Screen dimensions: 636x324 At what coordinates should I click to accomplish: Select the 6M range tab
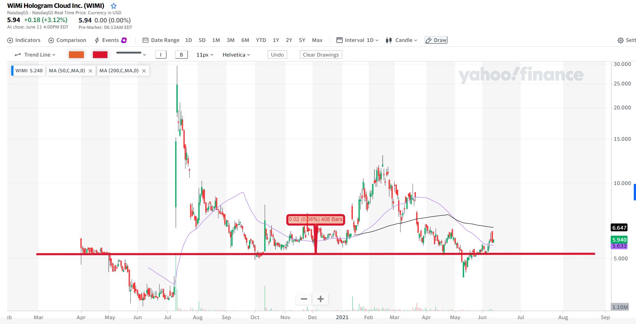[245, 40]
